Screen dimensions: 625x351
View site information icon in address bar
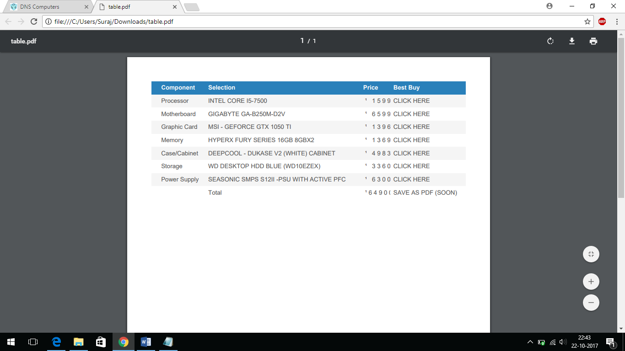pyautogui.click(x=48, y=21)
